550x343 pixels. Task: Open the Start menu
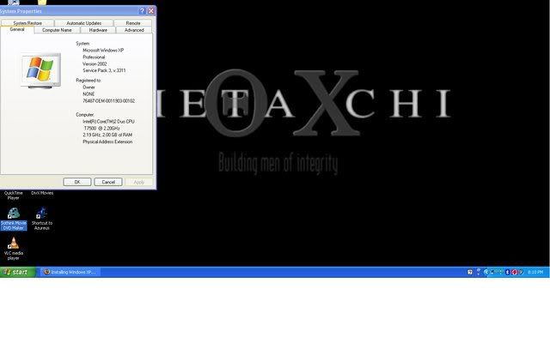(17, 272)
